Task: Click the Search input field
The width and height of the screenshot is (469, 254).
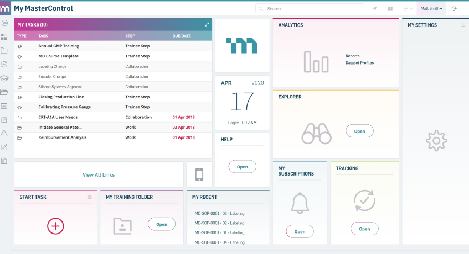Action: click(x=310, y=9)
